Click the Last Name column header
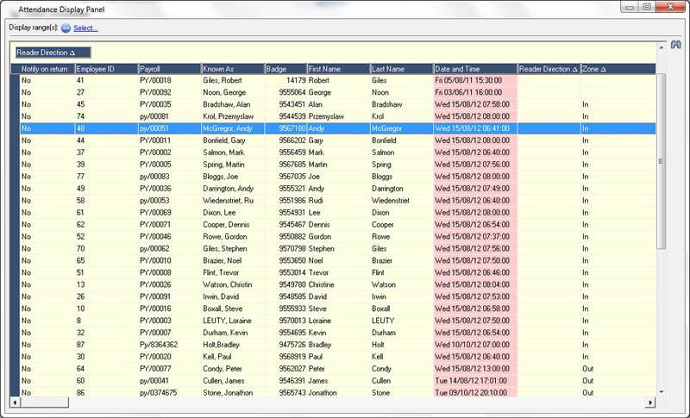690x418 pixels. coord(401,69)
